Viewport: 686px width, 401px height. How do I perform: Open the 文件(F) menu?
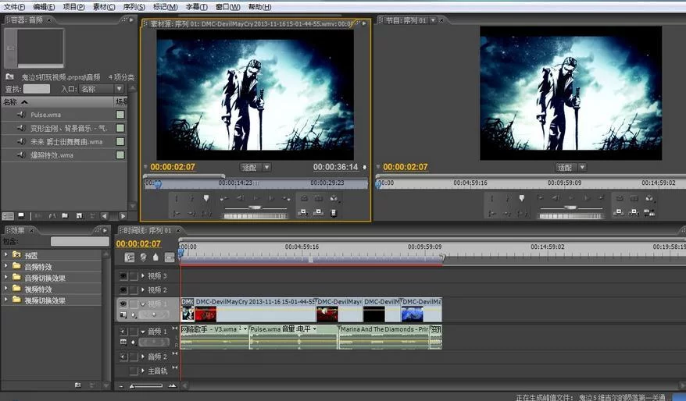[x=14, y=7]
